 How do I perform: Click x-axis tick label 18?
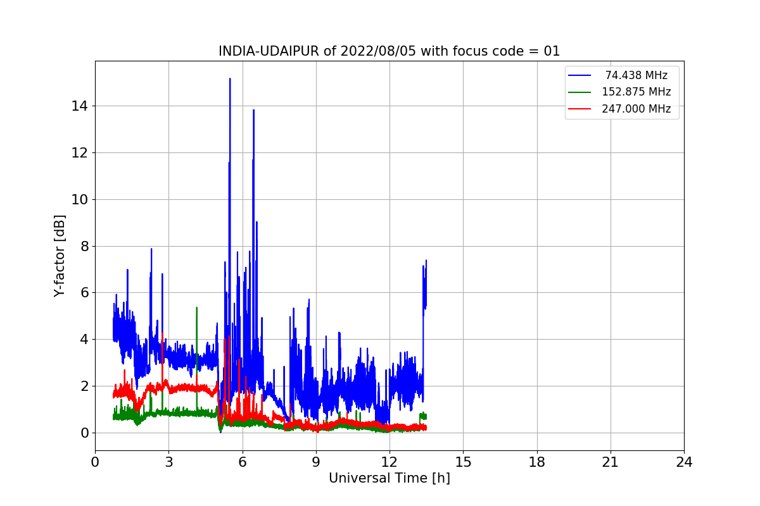(536, 462)
